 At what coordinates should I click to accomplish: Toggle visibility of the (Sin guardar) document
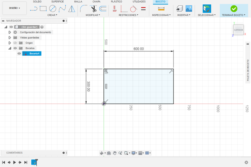click(x=11, y=27)
